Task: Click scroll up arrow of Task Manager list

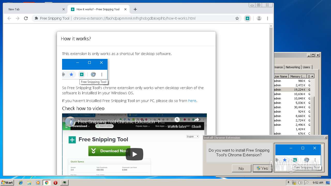Action: pyautogui.click(x=312, y=76)
